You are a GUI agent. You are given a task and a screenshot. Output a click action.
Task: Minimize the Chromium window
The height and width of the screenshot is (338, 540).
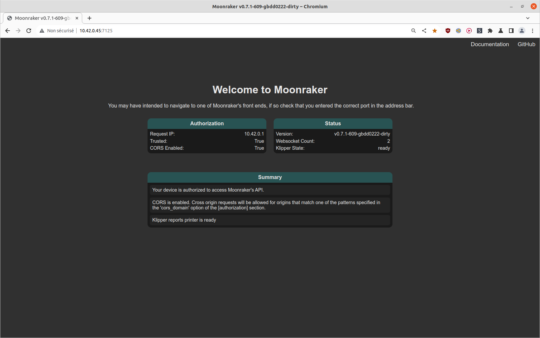pos(511,6)
